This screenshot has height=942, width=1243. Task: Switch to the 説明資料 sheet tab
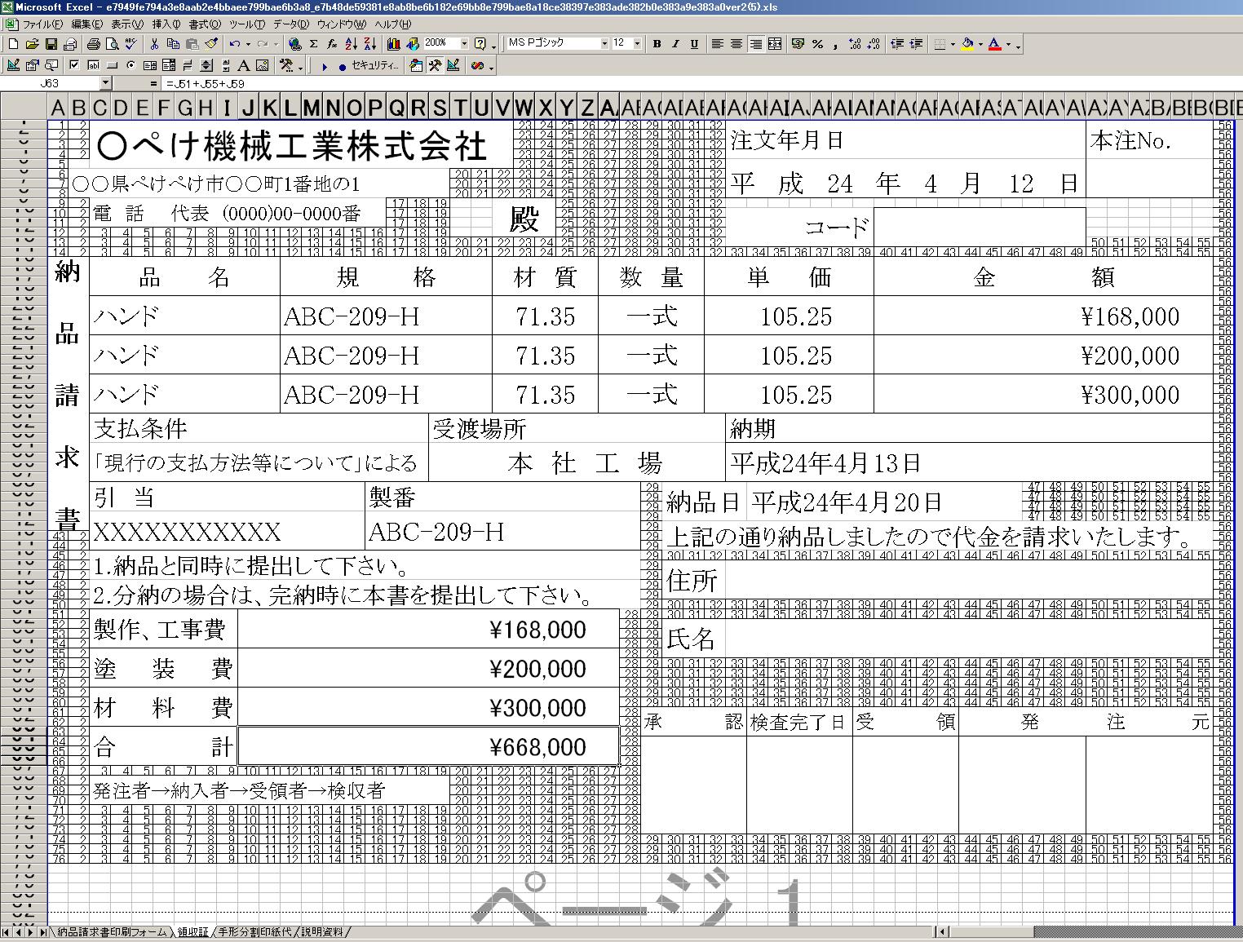pos(323,931)
